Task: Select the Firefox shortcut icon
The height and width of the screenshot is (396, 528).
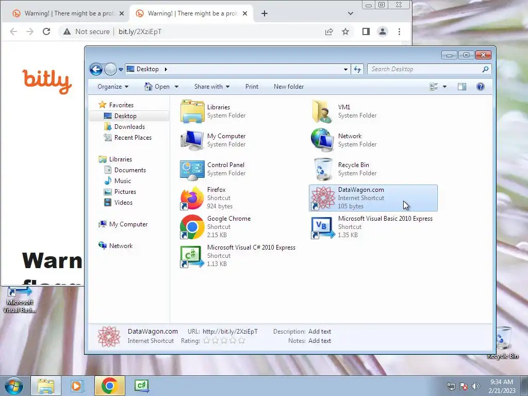Action: [x=192, y=198]
